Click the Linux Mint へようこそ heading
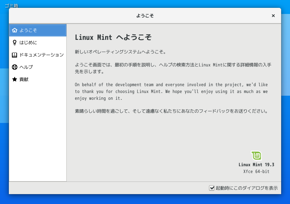This screenshot has height=204, width=290. [x=113, y=37]
